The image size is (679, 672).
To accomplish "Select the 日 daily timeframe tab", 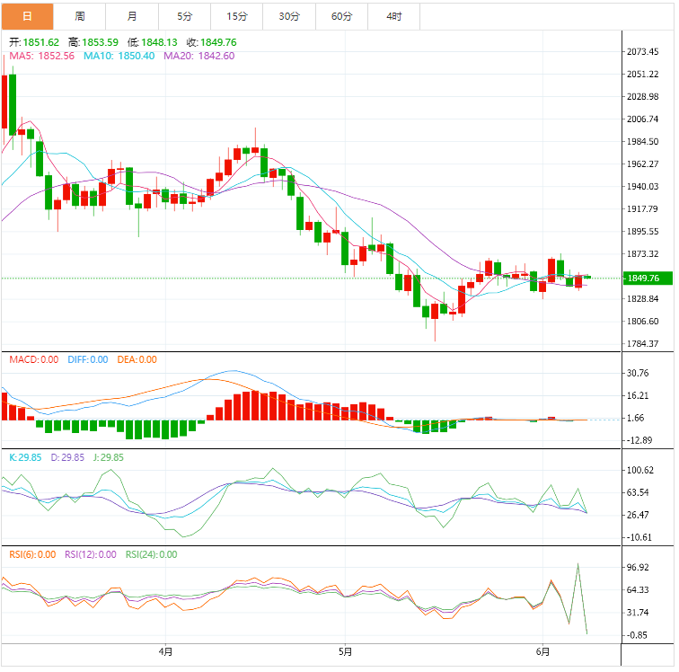I will tap(27, 16).
